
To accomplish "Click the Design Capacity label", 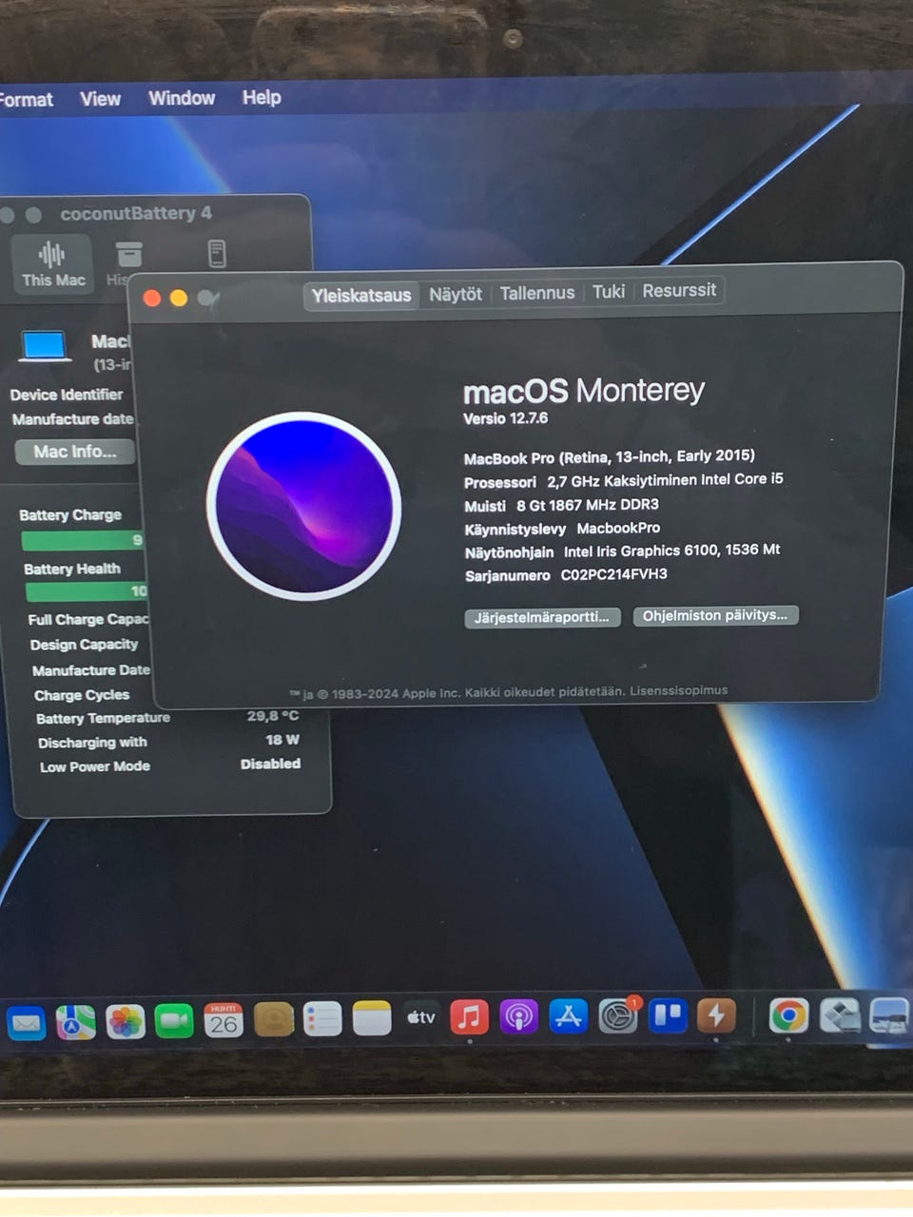I will click(84, 645).
